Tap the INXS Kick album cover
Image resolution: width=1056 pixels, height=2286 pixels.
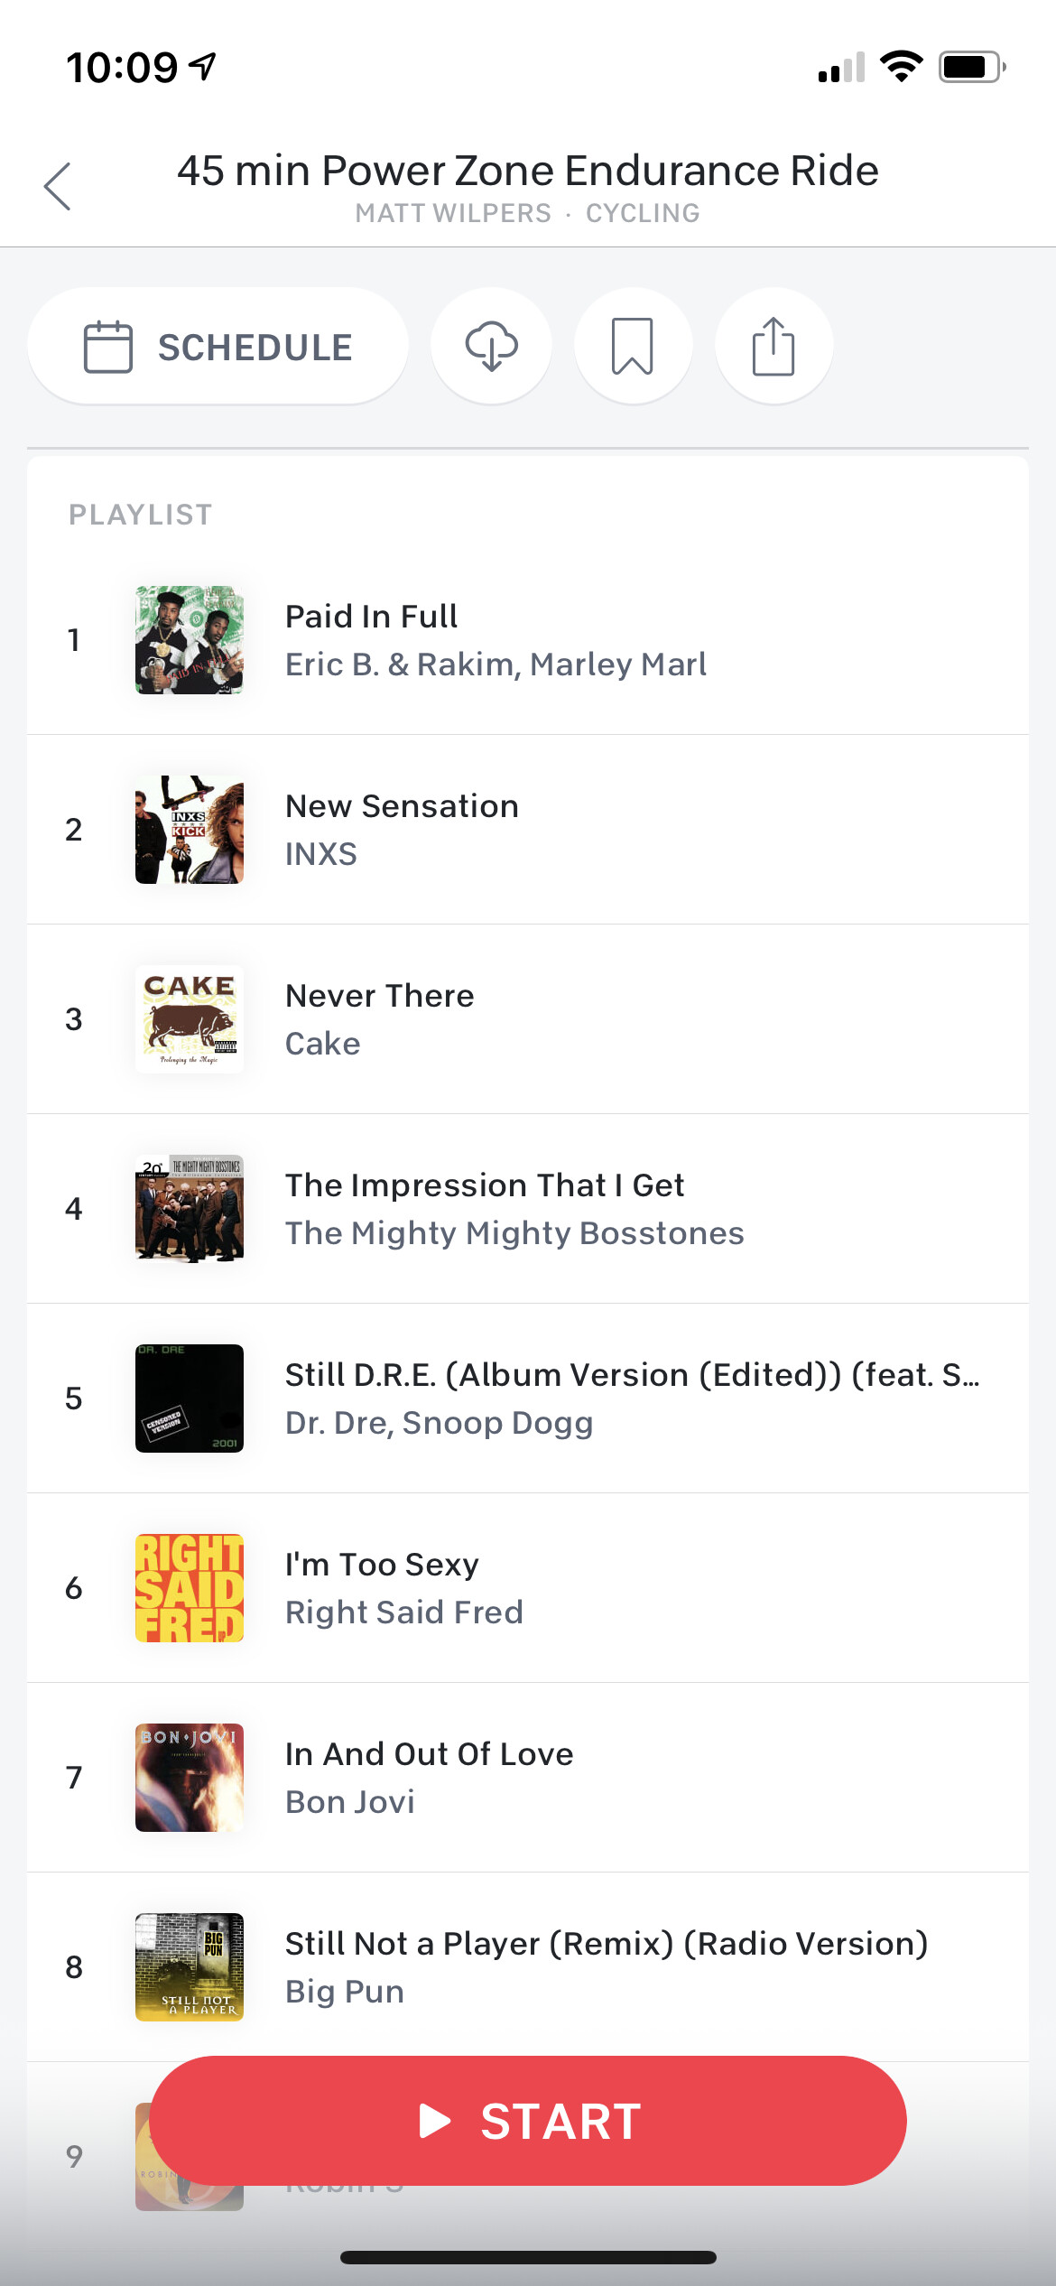click(190, 830)
